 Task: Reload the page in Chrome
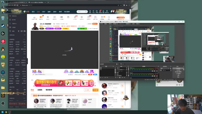[x=15, y=5]
